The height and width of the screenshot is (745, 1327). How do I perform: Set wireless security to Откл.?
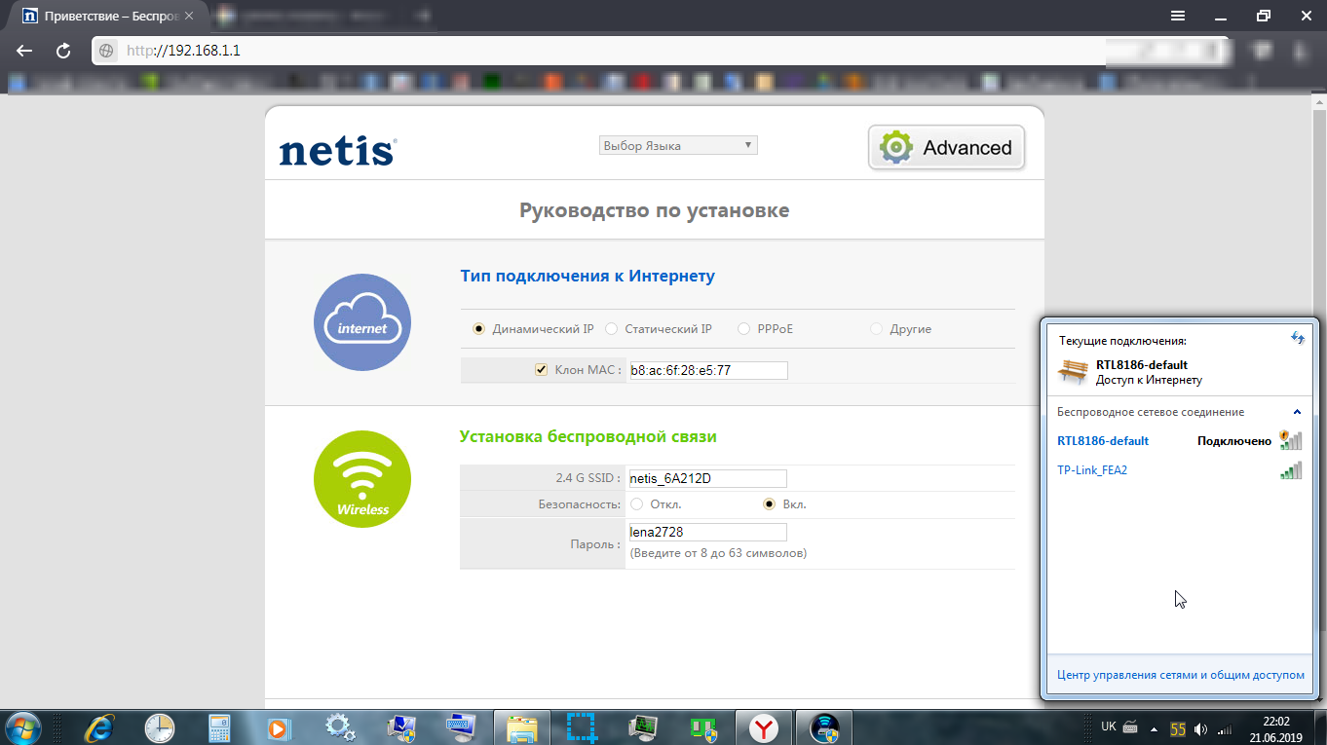tap(637, 504)
